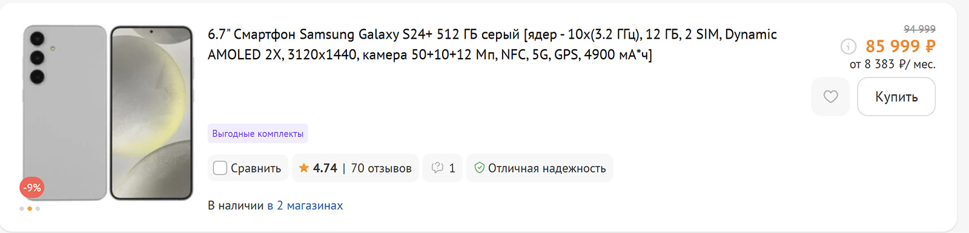This screenshot has height=233, width=969.
Task: Open the 70 отзывов reviews link
Action: [x=381, y=168]
